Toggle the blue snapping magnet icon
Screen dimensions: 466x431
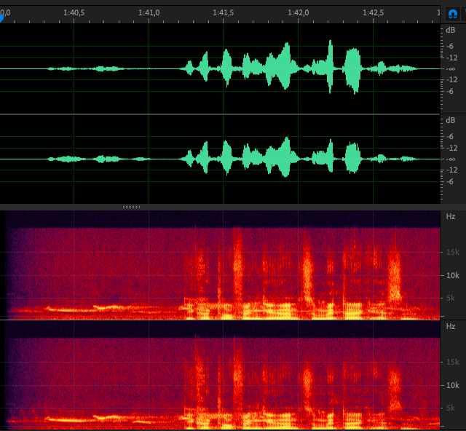point(452,13)
